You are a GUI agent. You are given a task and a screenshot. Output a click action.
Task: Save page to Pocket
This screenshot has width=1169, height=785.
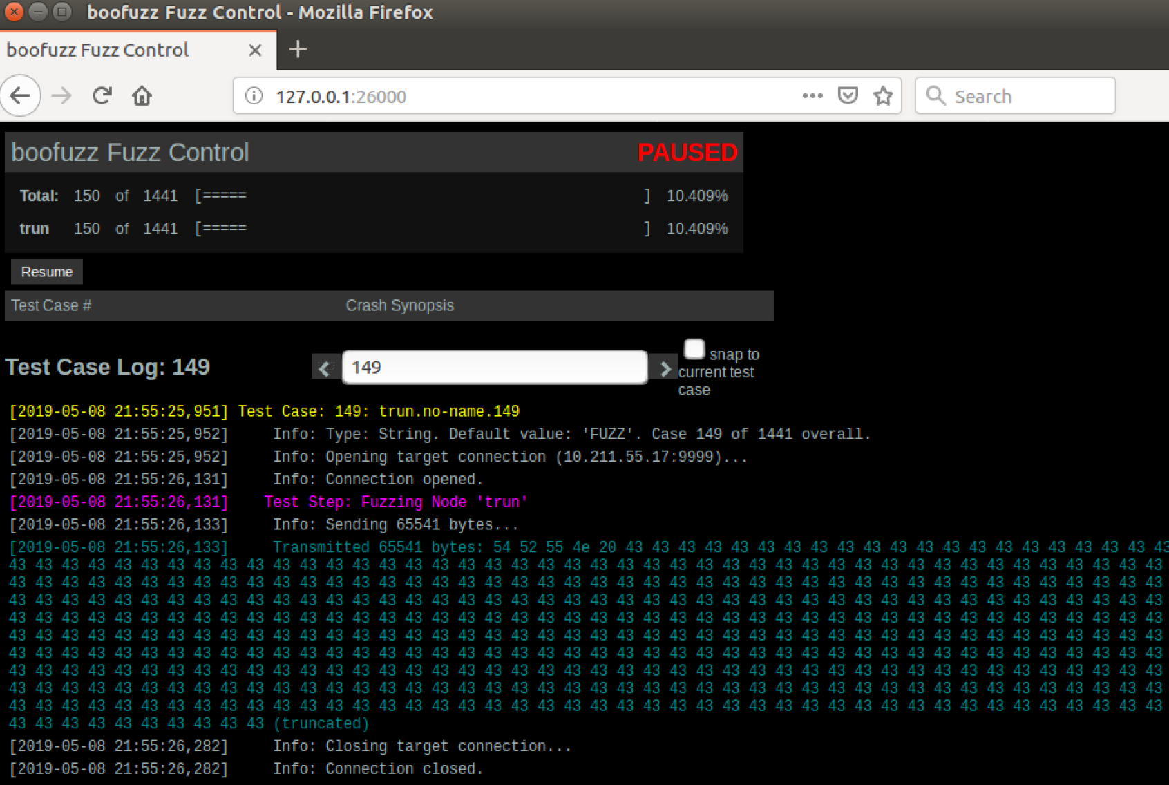tap(848, 95)
